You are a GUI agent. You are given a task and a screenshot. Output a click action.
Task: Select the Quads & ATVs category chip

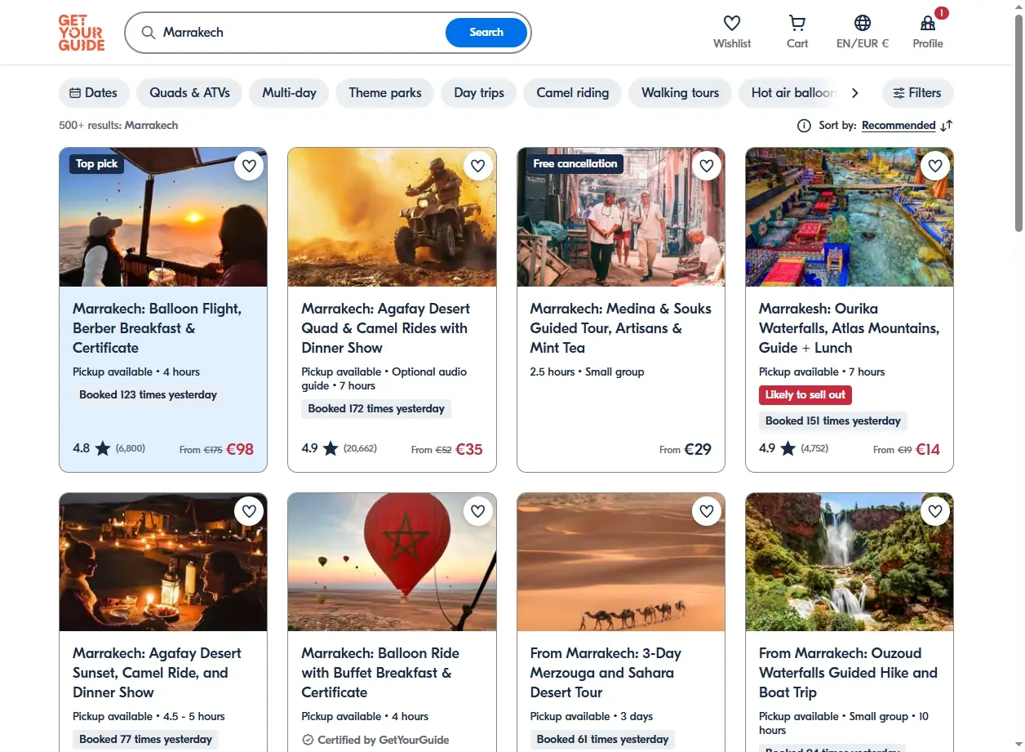click(189, 93)
